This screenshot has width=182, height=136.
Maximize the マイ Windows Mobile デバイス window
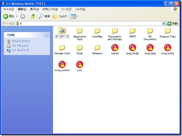pos(171,4)
